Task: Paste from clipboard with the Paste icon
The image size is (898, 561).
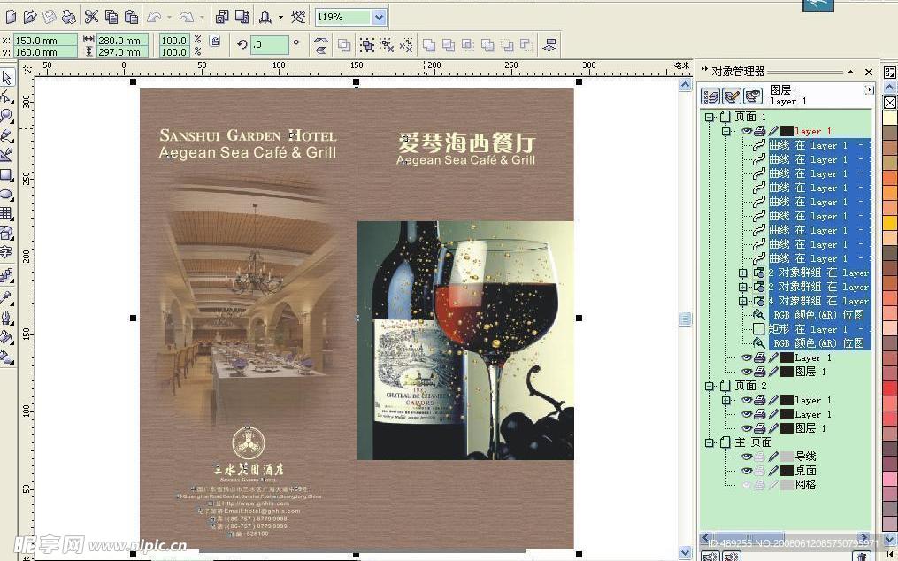Action: pos(131,17)
